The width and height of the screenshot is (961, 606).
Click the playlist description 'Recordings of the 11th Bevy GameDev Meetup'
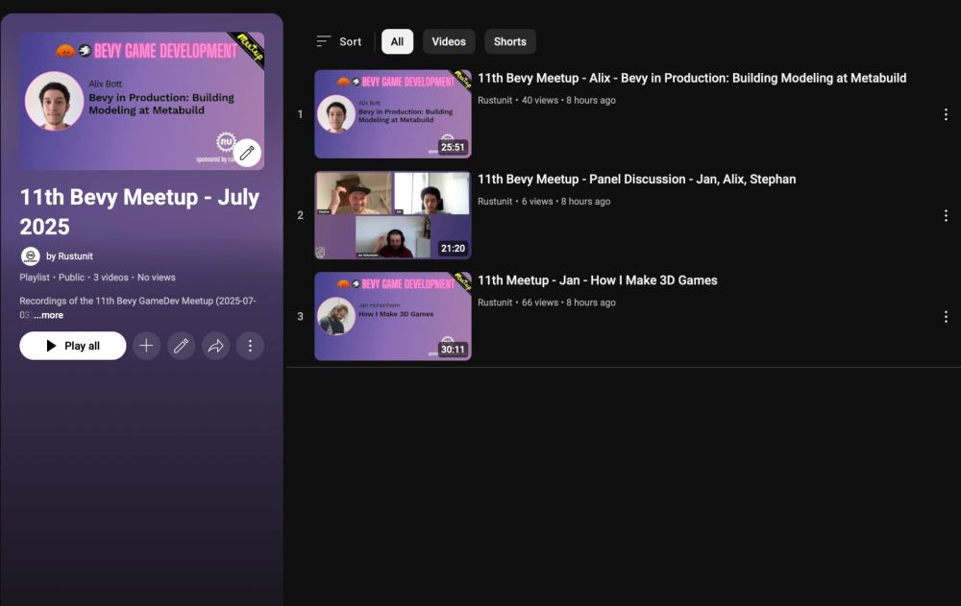137,307
